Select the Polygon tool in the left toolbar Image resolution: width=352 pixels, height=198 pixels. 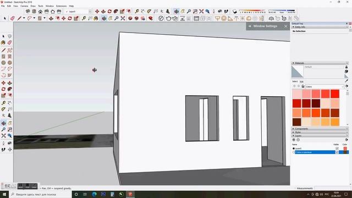coord(10,63)
